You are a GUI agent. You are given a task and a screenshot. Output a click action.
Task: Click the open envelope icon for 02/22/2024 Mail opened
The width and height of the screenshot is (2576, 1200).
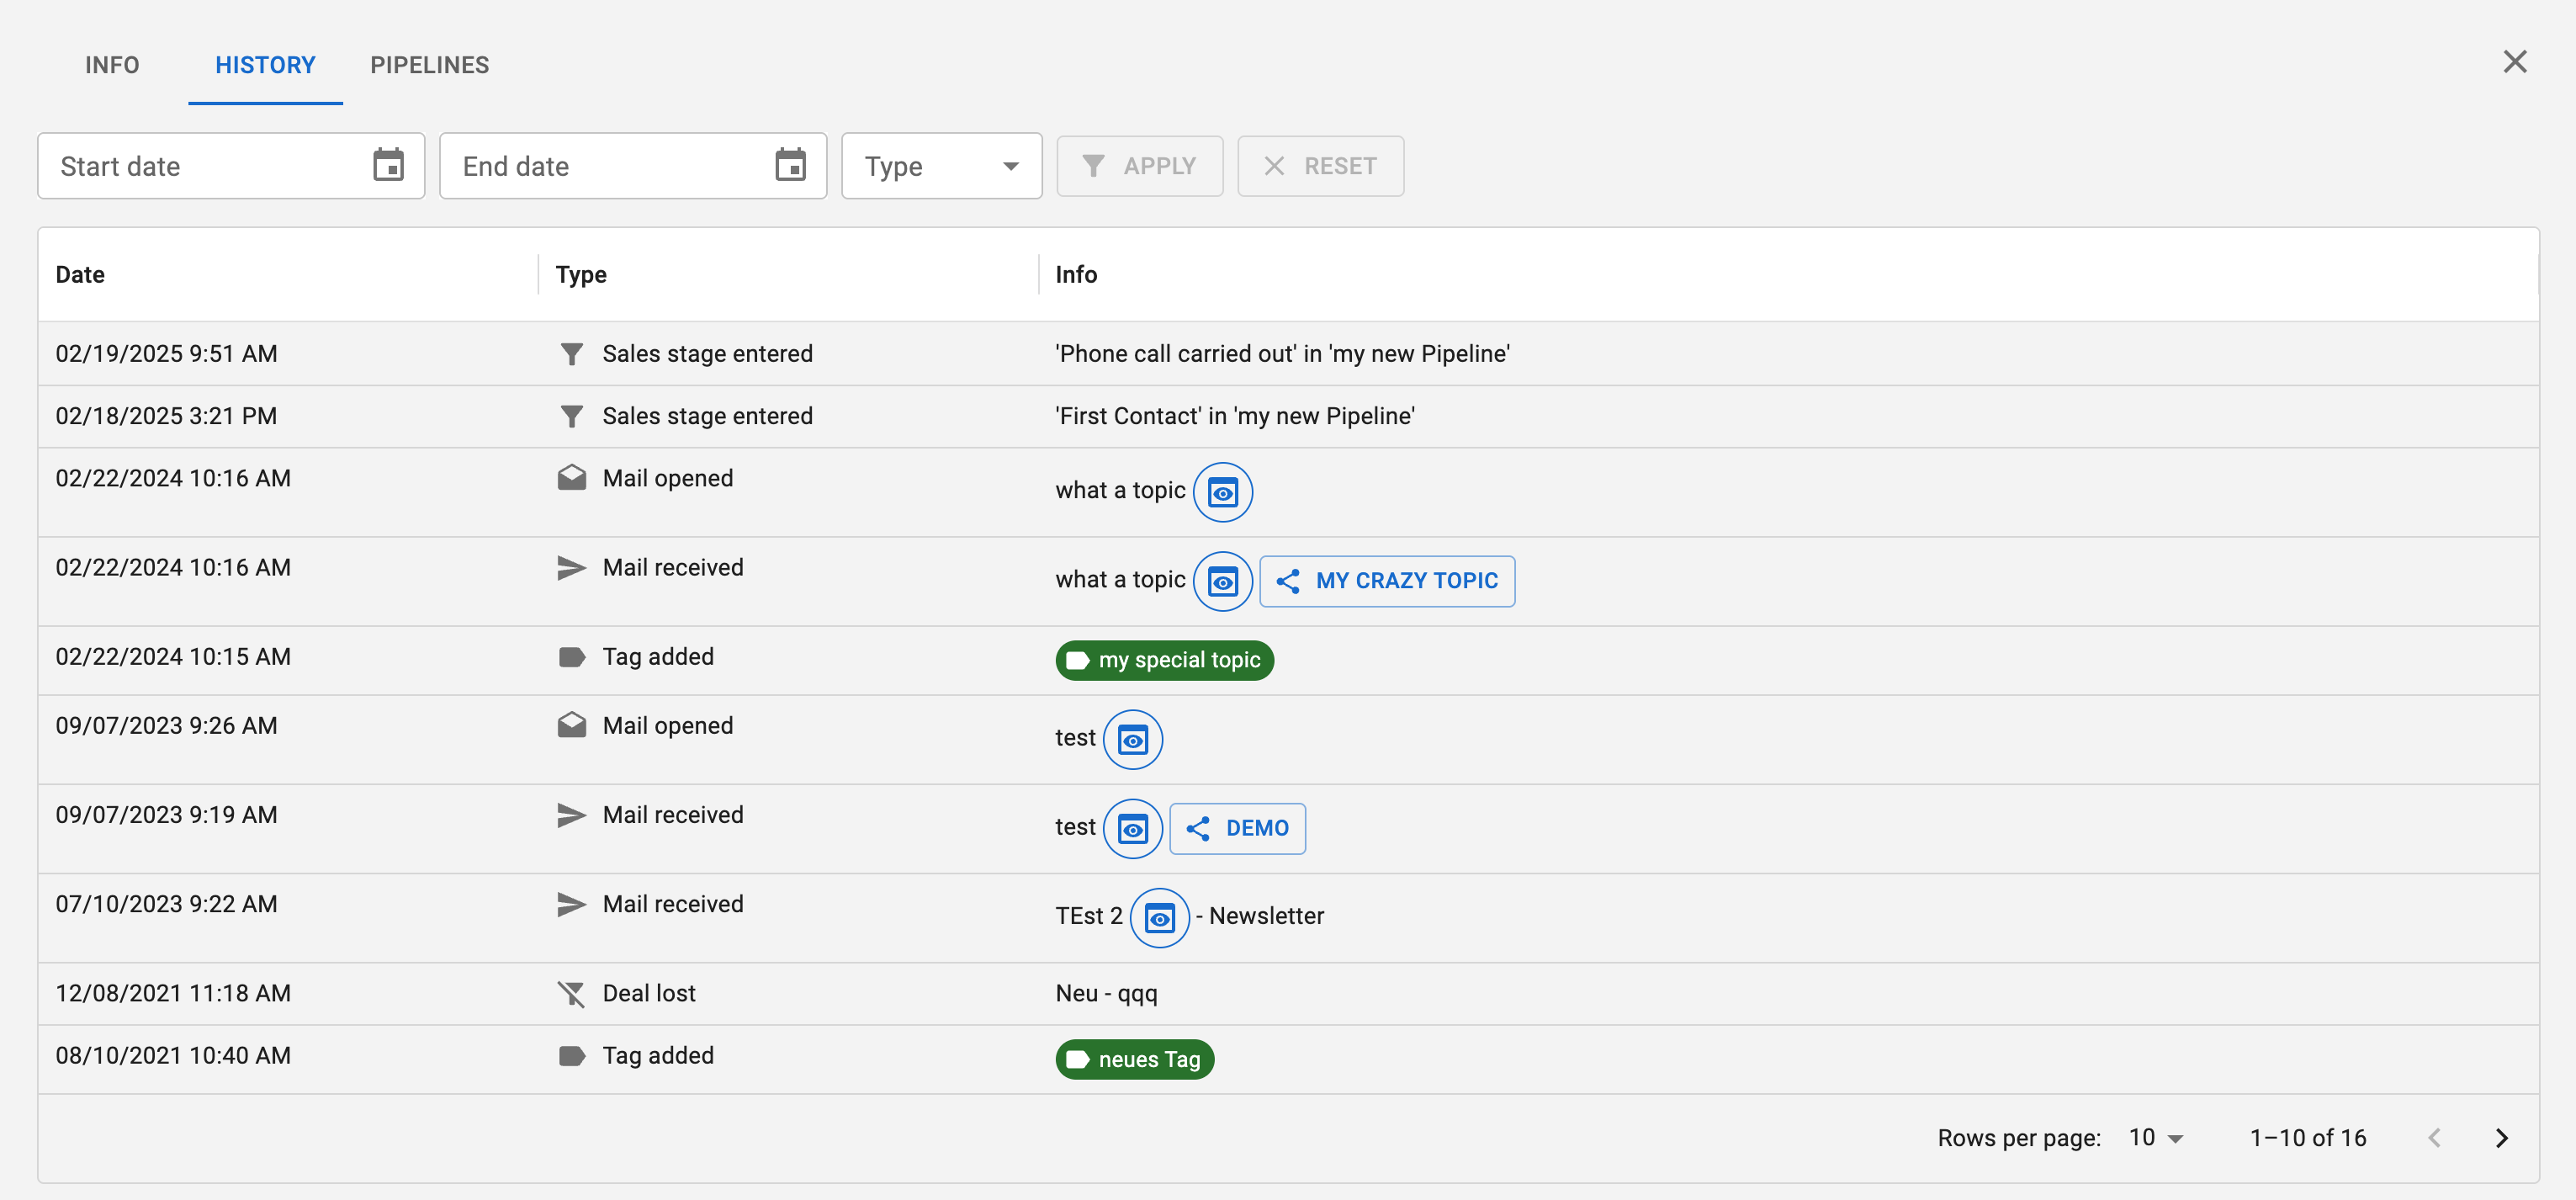571,478
